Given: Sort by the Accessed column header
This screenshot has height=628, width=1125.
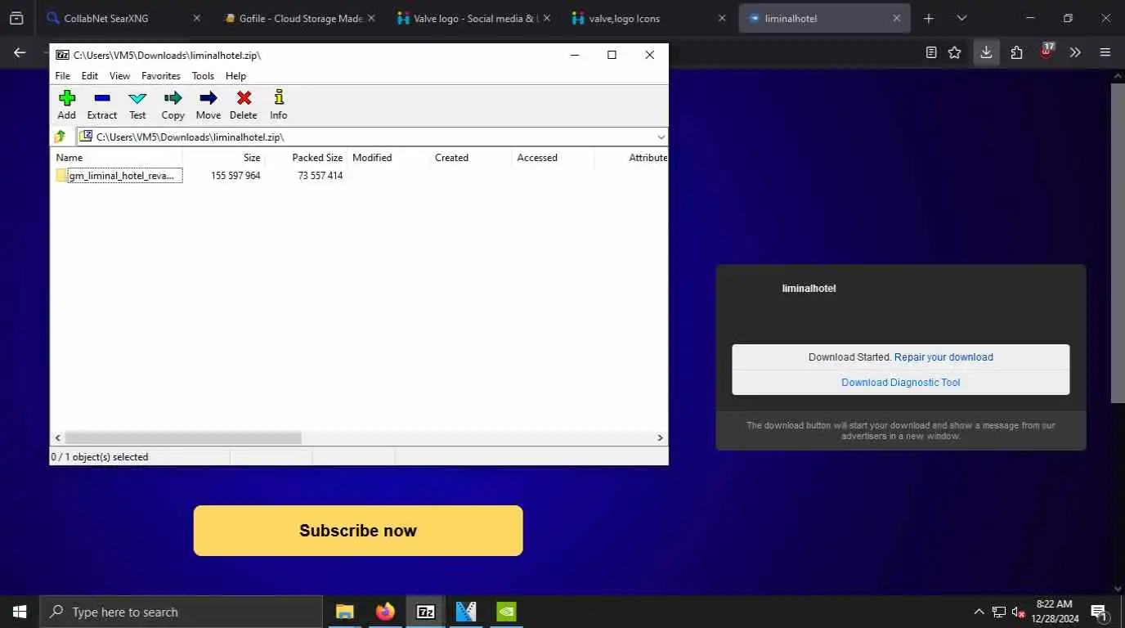Looking at the screenshot, I should (554, 158).
